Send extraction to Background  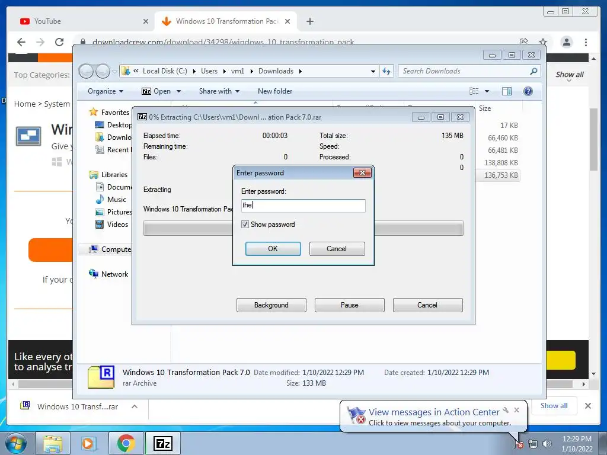[271, 305]
